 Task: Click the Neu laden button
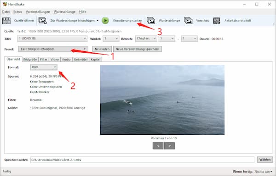point(102,49)
